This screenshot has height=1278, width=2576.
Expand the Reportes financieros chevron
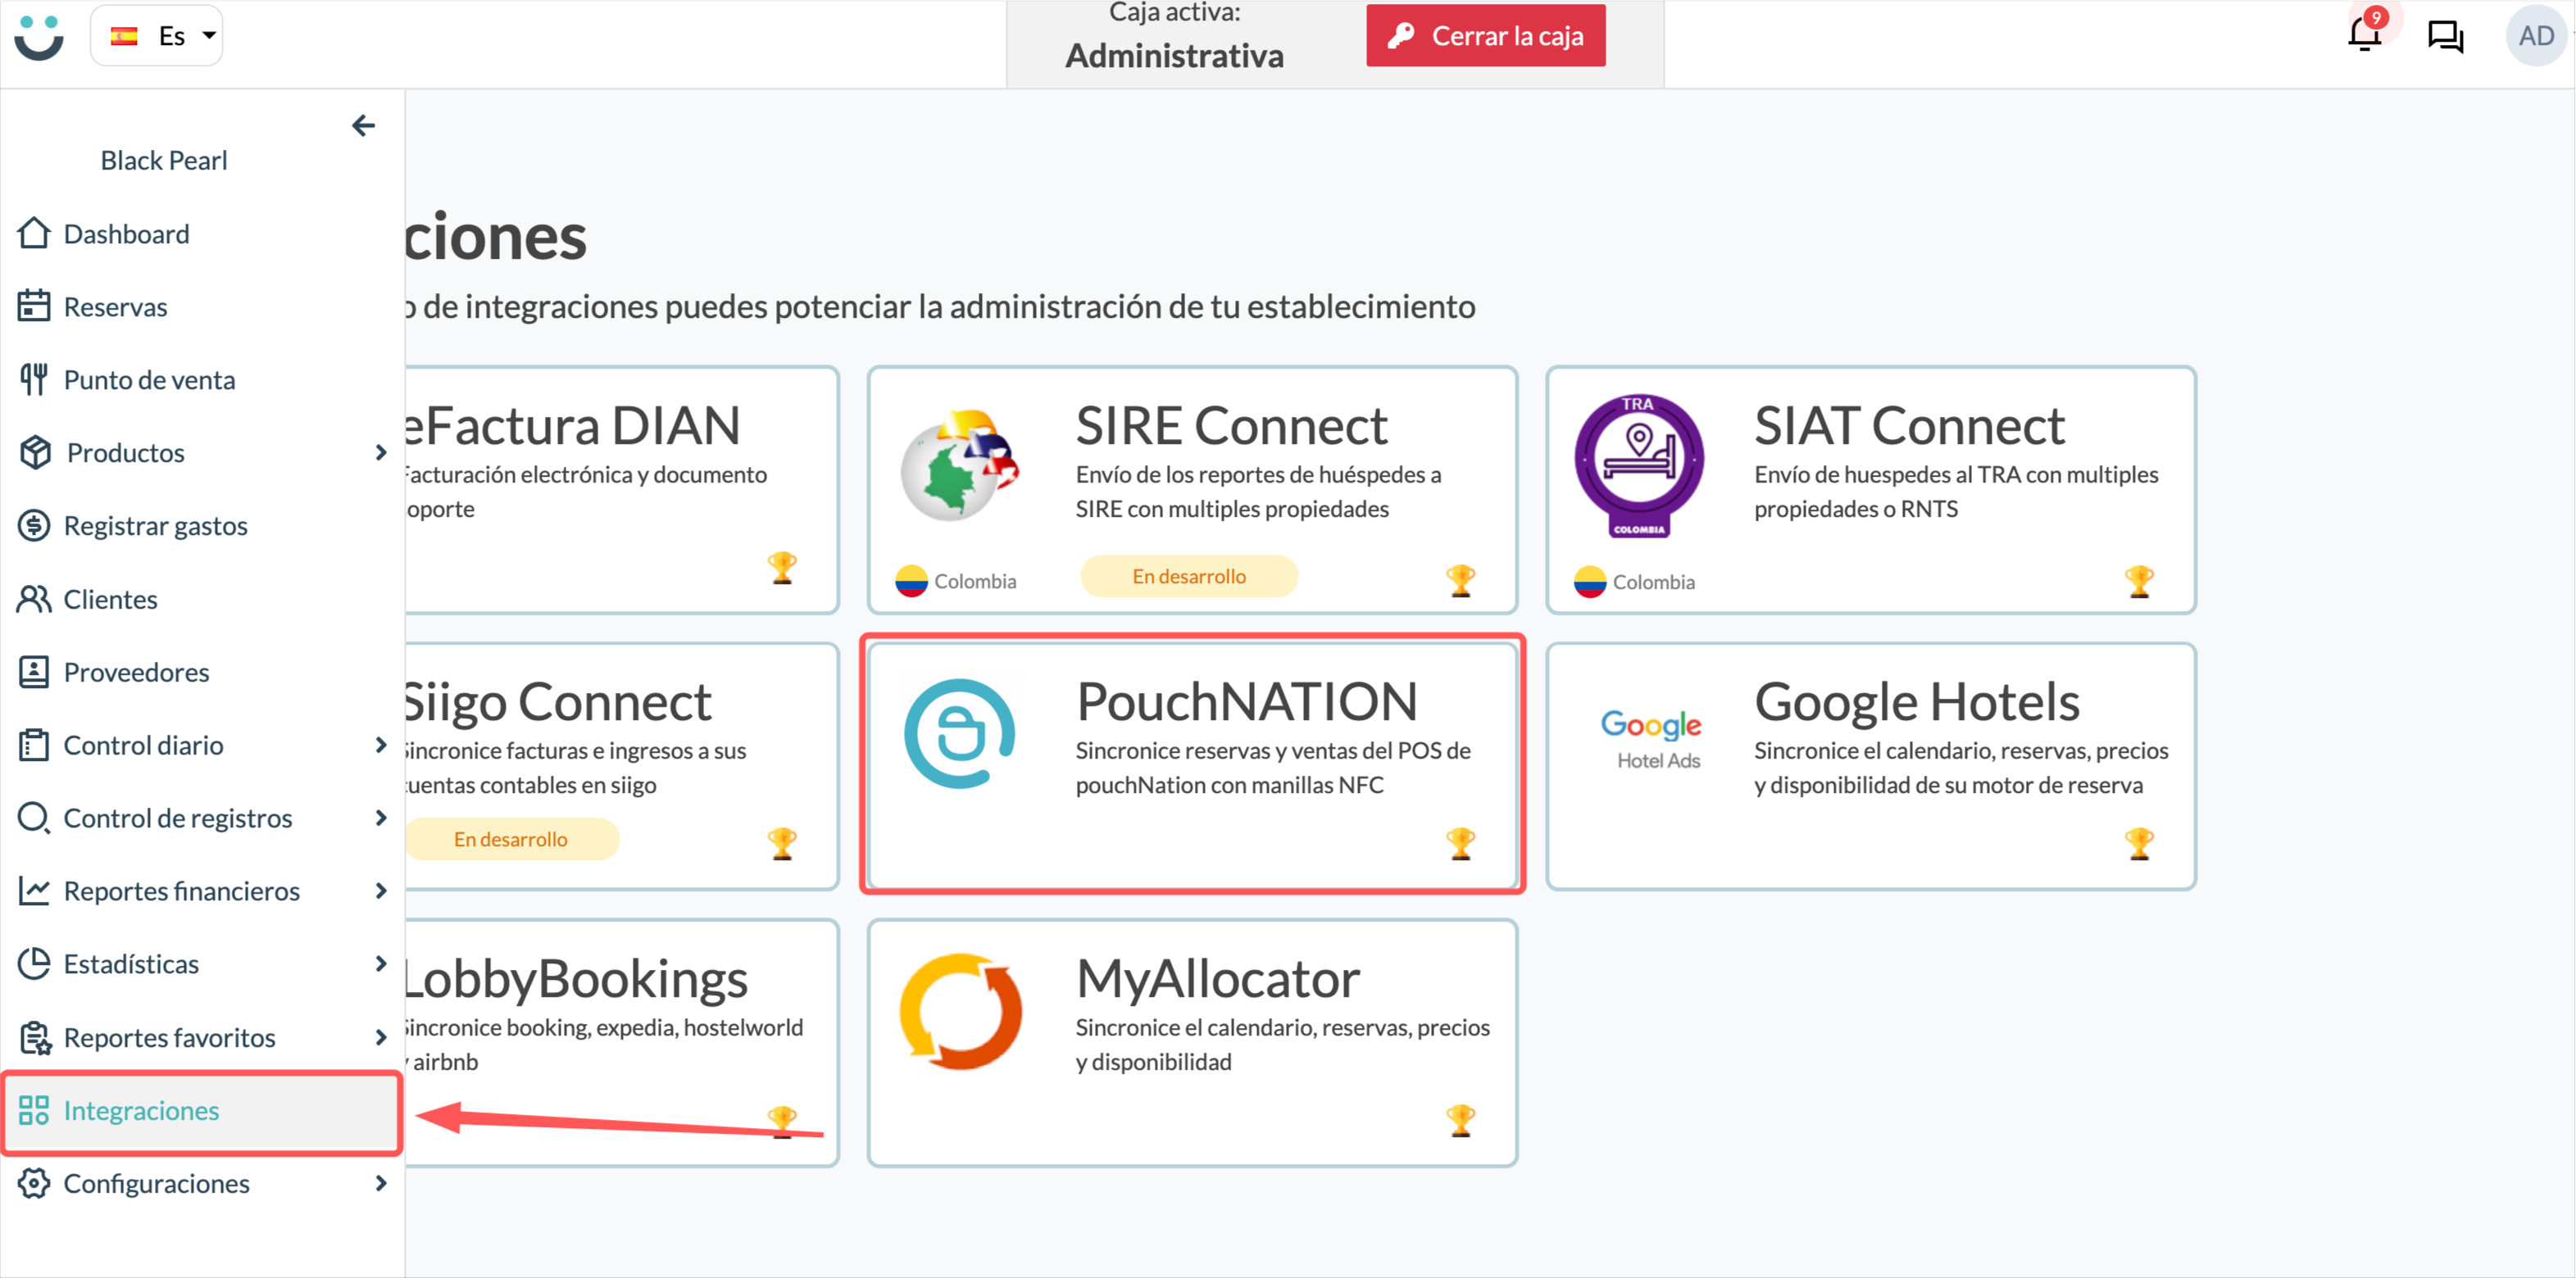click(380, 891)
